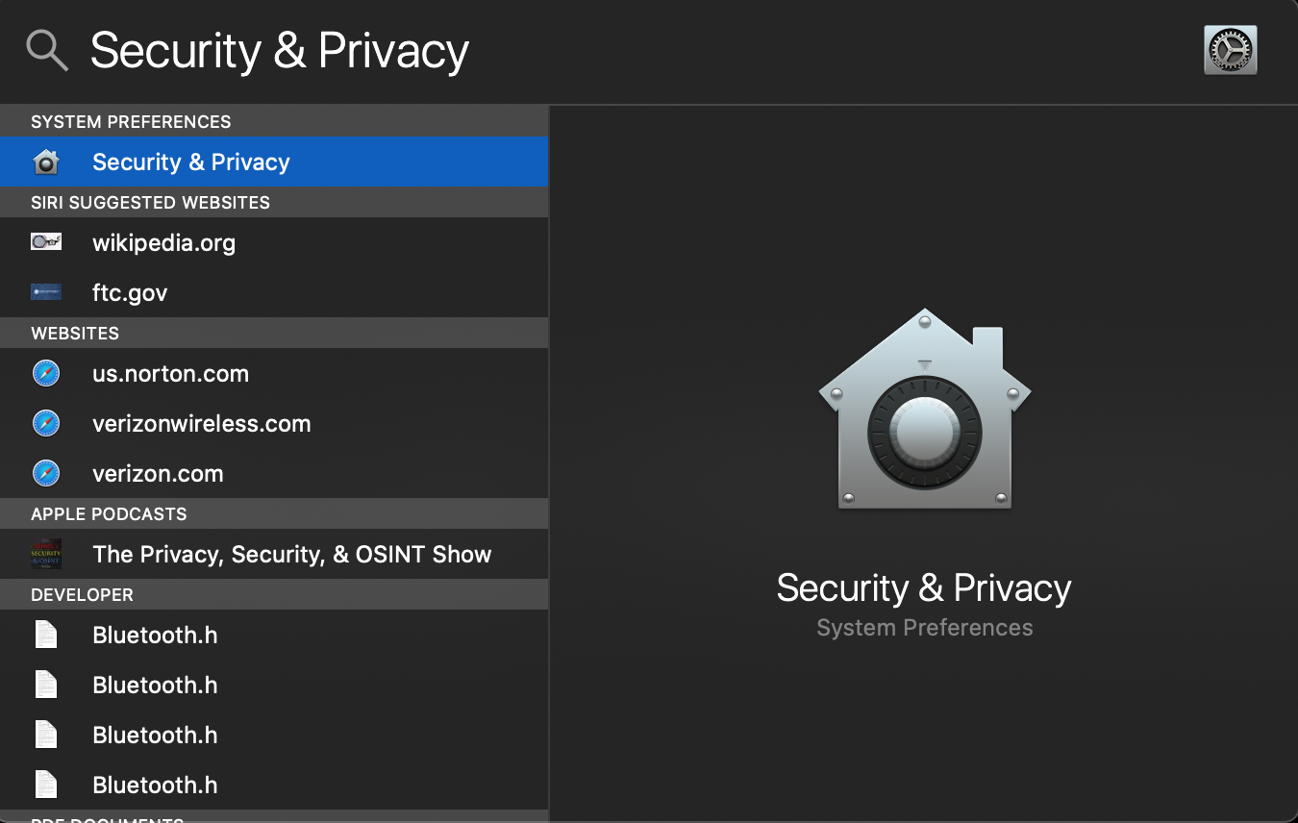Click the Safari icon beside verizon.com
Screen dimensions: 1298x823
[x=46, y=473]
